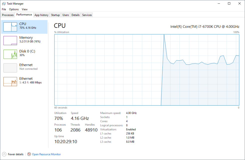Open the Services tab

pyautogui.click(x=86, y=15)
